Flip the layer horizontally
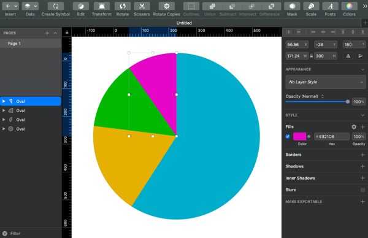Image resolution: width=368 pixels, height=238 pixels. [348, 56]
